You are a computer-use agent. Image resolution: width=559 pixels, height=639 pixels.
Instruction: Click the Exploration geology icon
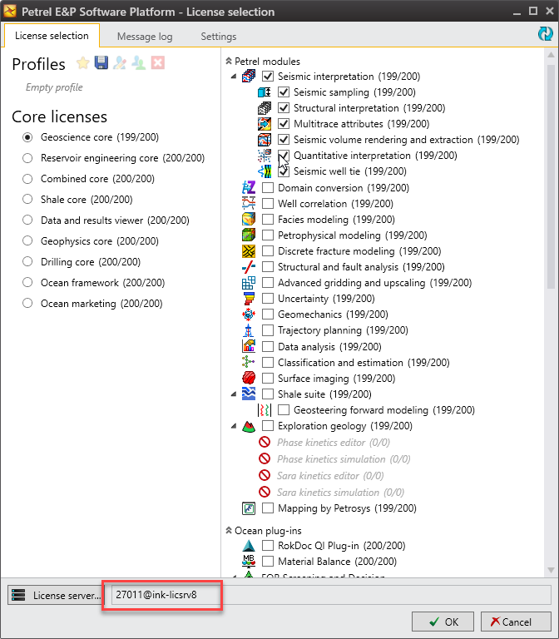coord(249,426)
